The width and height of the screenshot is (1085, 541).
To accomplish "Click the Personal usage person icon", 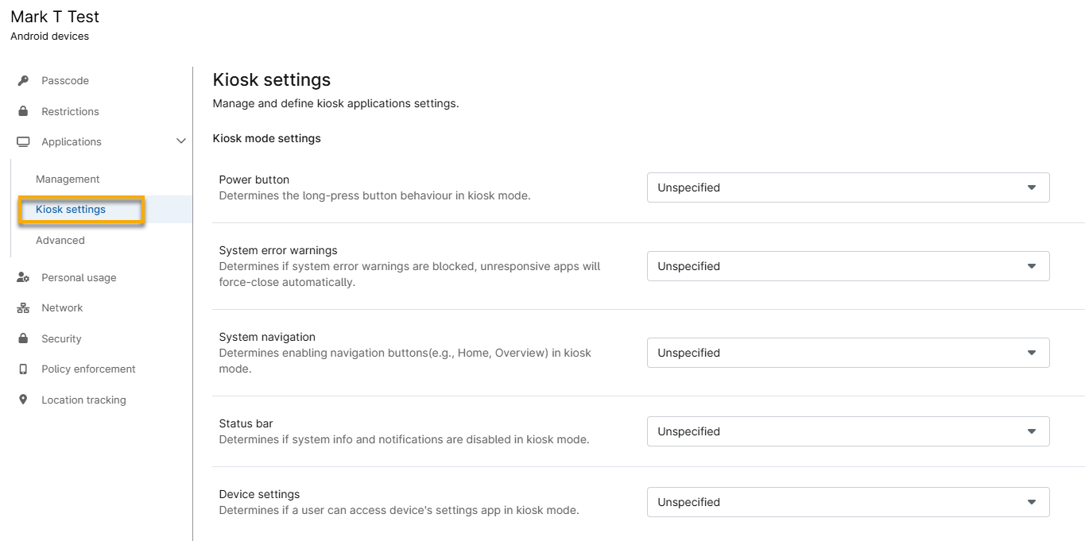I will (23, 277).
